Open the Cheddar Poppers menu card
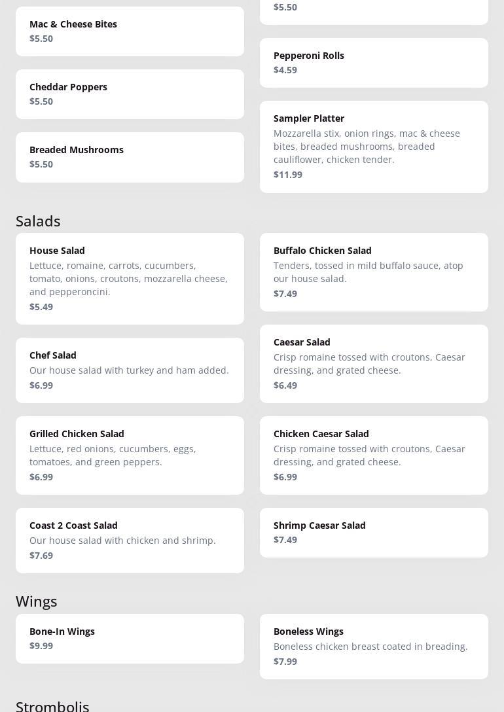 130,94
